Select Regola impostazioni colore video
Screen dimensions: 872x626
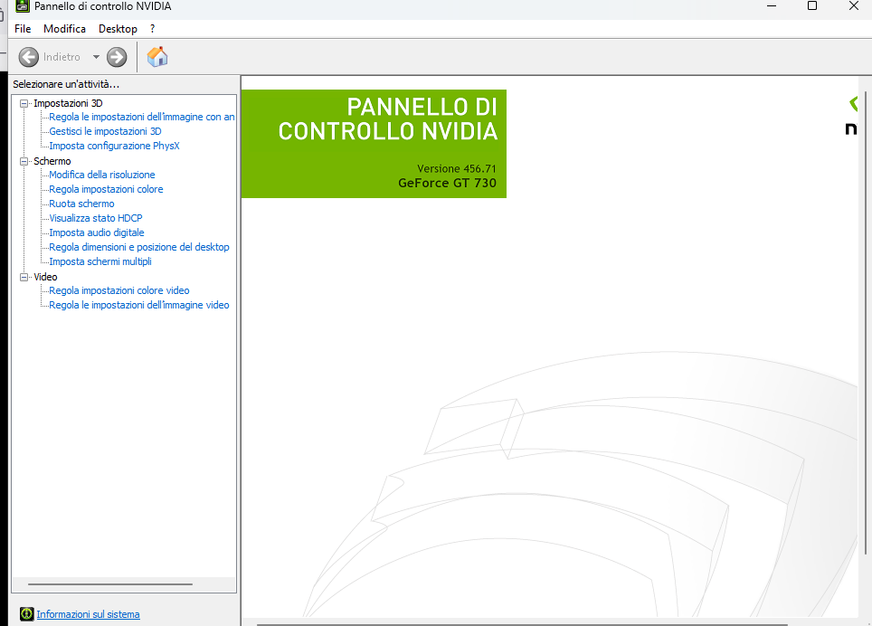coord(119,290)
